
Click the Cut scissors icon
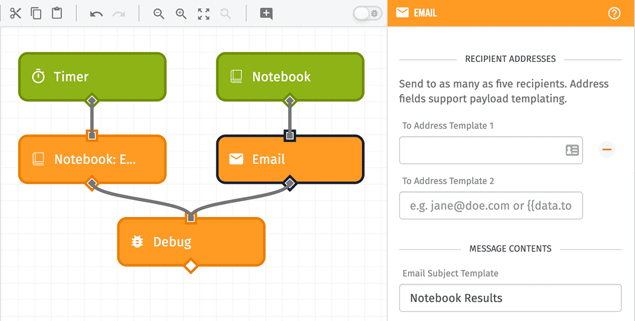pyautogui.click(x=16, y=13)
